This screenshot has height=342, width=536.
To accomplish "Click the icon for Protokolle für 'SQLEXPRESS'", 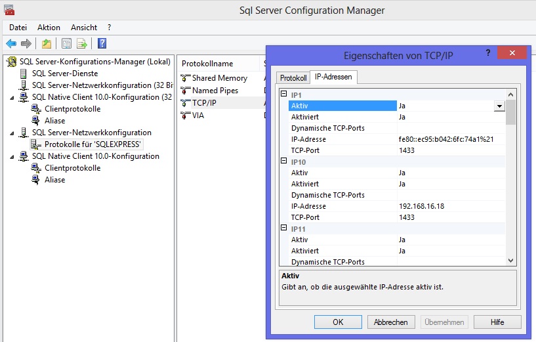I will (36, 144).
